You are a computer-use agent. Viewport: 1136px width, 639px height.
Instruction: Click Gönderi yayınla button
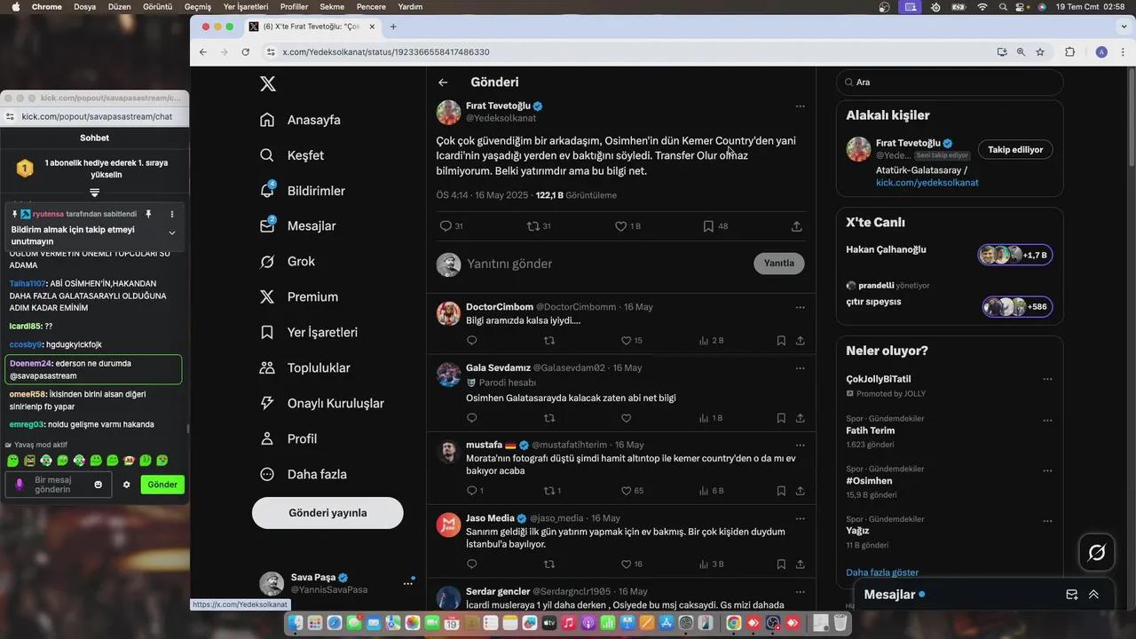tap(327, 513)
